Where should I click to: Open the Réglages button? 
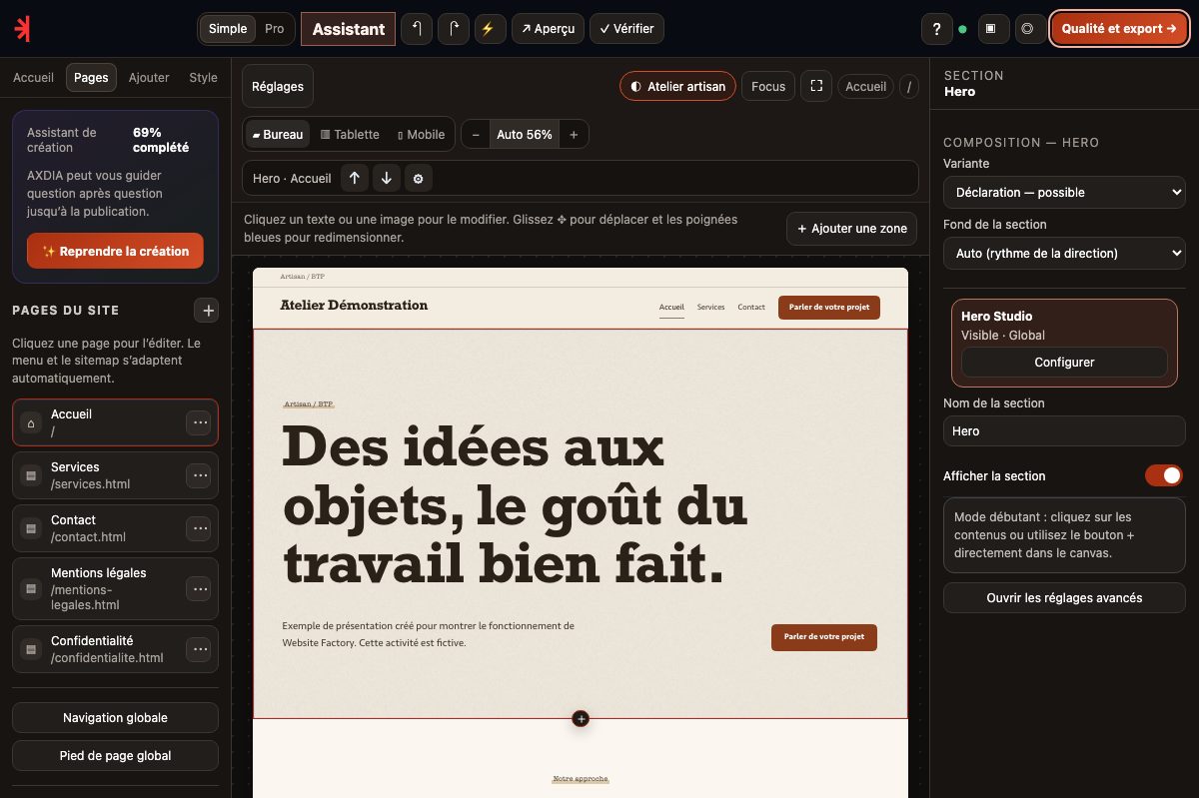[278, 86]
